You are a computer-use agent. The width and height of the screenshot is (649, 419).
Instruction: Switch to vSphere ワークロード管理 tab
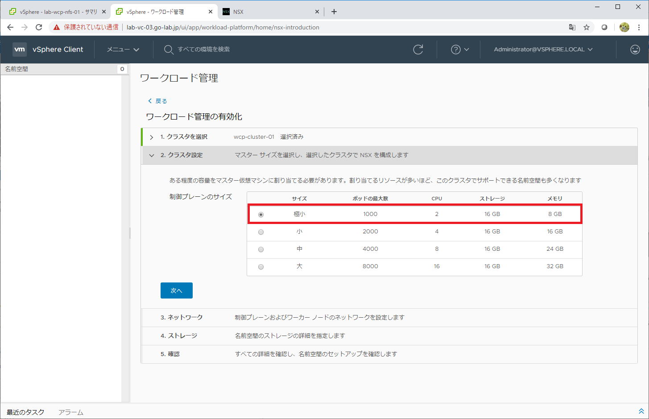point(164,12)
